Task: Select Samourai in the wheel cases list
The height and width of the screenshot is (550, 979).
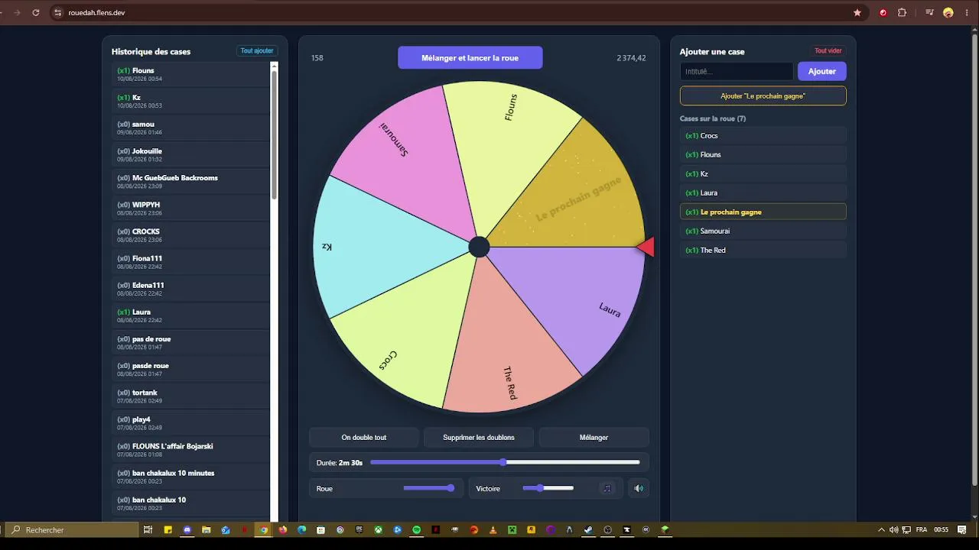Action: (x=763, y=231)
